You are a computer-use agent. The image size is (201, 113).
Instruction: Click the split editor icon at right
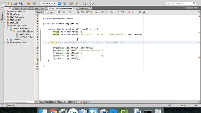coord(199,12)
